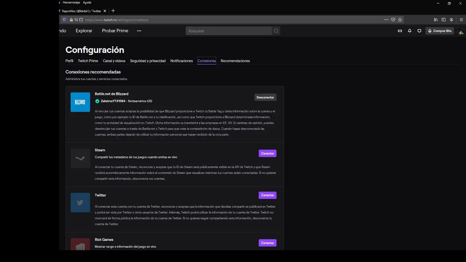Screen dimensions: 466x262
Task: Minimize the Firefox window
Action: click(438, 3)
